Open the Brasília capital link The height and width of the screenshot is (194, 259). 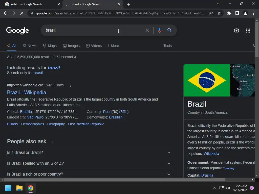(26, 112)
